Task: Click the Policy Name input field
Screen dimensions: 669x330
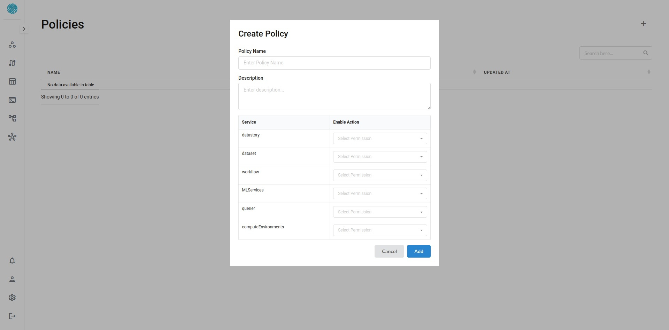Action: tap(334, 63)
